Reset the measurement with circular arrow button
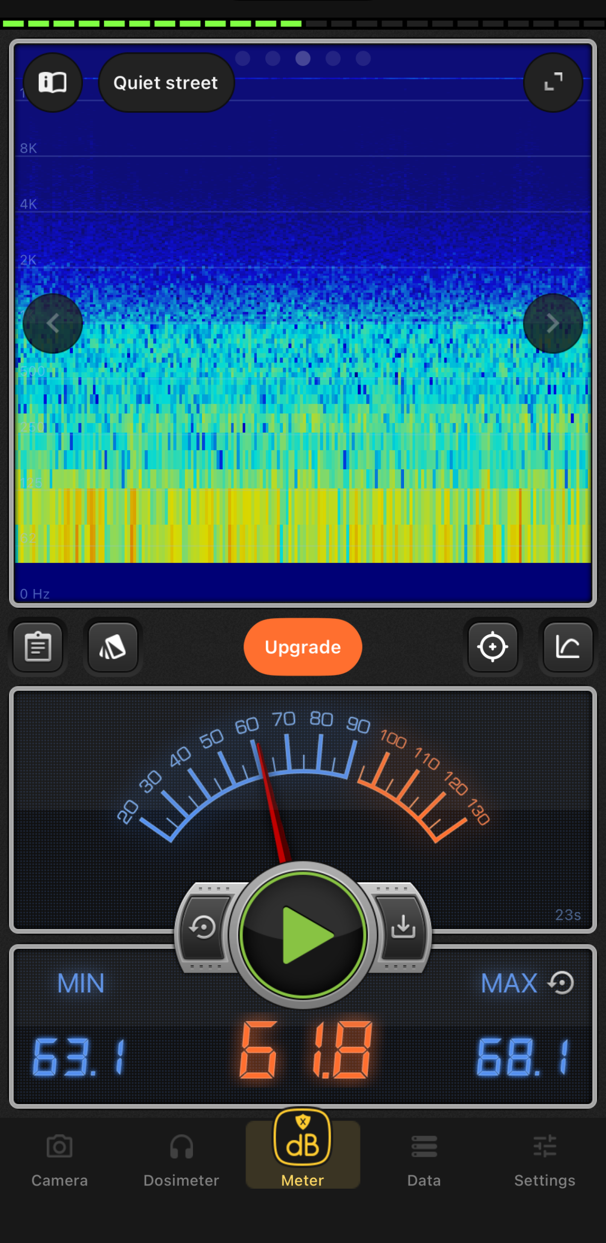This screenshot has width=606, height=1243. (203, 928)
